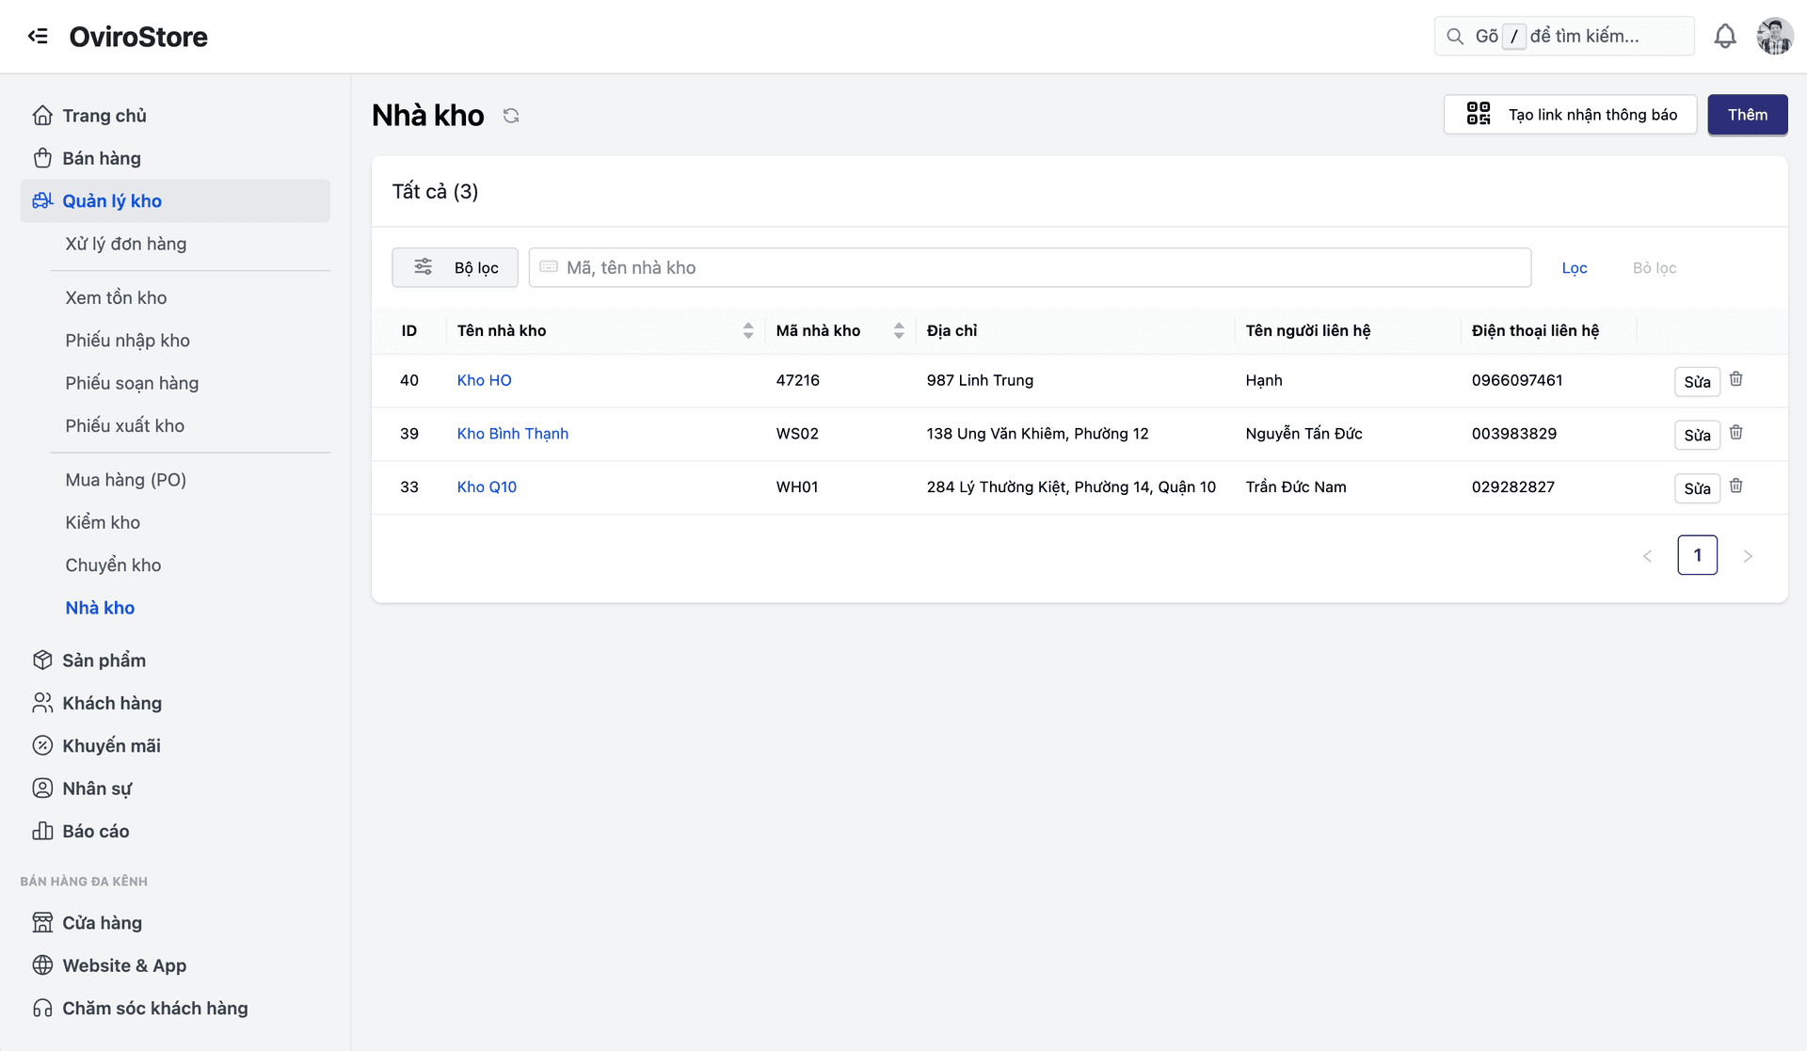Image resolution: width=1807 pixels, height=1051 pixels.
Task: Delete the Kho HO warehouse row
Action: 1735,379
